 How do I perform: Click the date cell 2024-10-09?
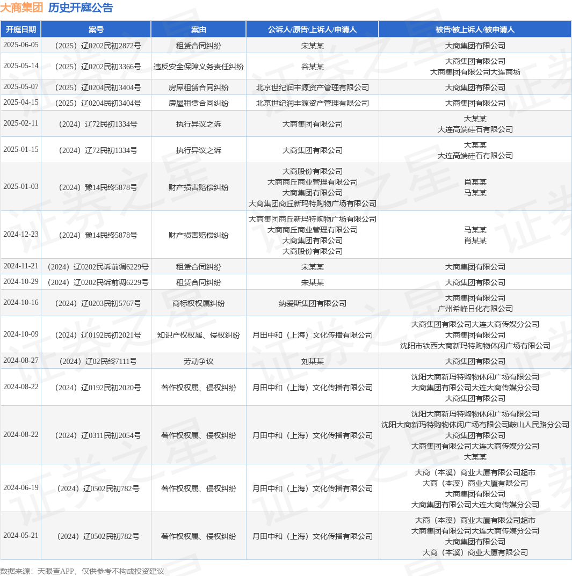21,334
